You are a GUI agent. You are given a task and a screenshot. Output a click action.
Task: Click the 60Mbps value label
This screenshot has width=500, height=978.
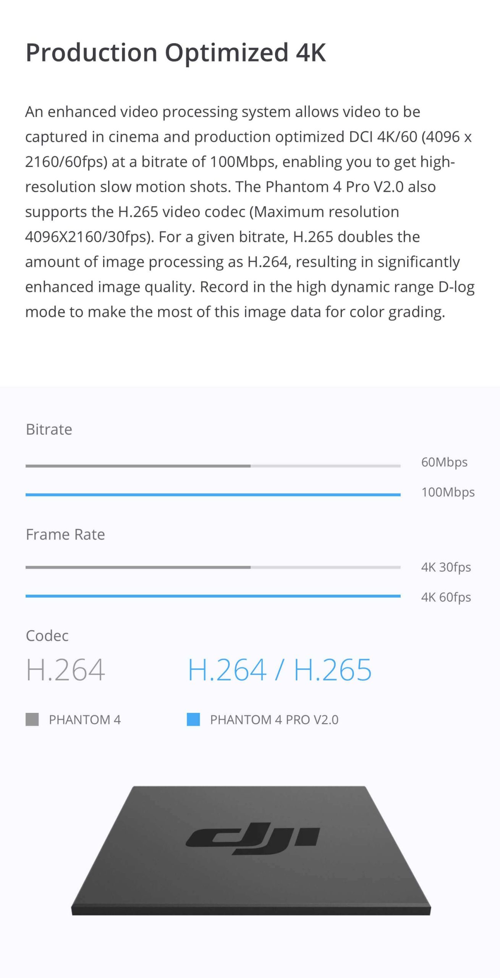pyautogui.click(x=444, y=462)
